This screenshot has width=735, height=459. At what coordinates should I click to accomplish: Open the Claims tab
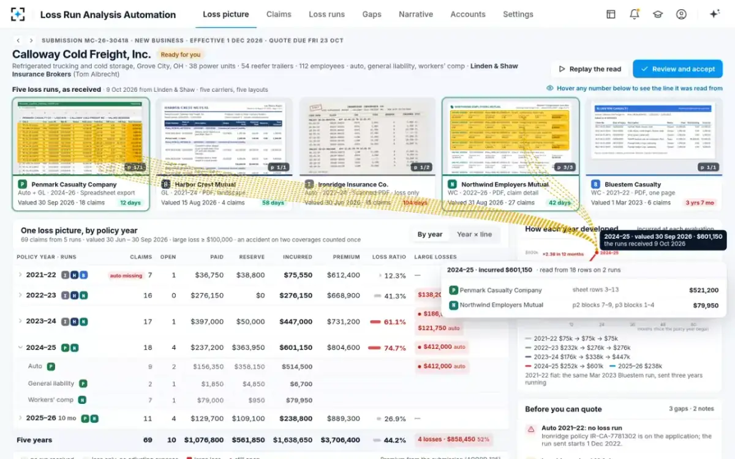pos(279,14)
